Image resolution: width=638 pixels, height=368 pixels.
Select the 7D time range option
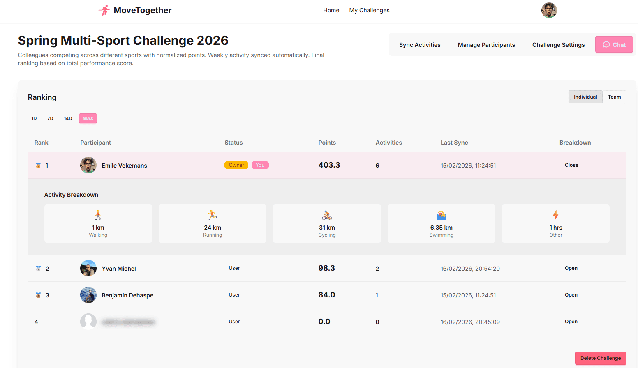tap(50, 118)
